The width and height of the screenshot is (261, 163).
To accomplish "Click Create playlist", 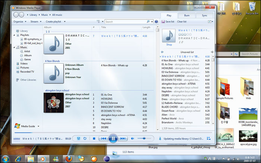I will 53,22.
